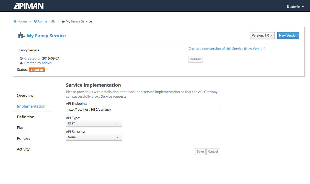The width and height of the screenshot is (310, 184).
Task: Click the Home house icon in breadcrumb
Action: (x=15, y=21)
